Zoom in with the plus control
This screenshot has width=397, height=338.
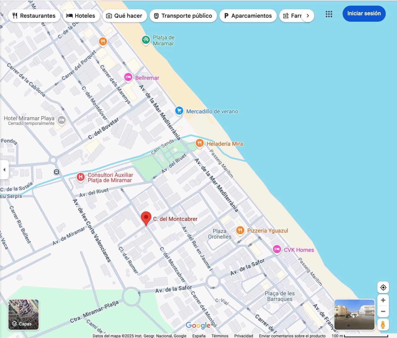[x=383, y=300]
